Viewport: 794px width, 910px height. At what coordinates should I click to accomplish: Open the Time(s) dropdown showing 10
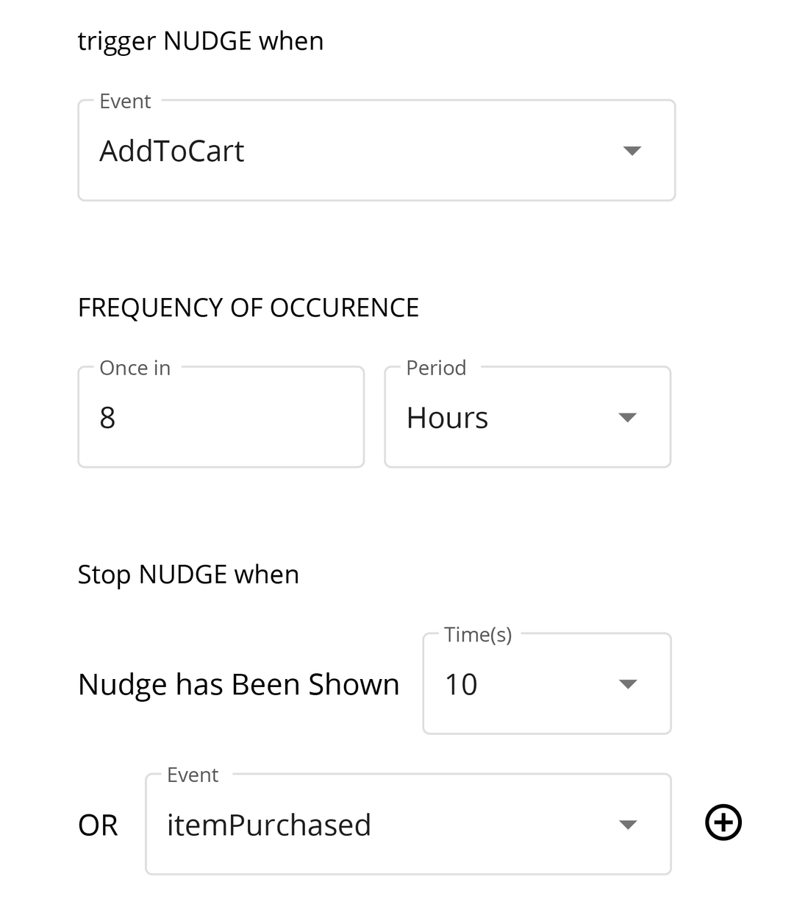point(628,683)
